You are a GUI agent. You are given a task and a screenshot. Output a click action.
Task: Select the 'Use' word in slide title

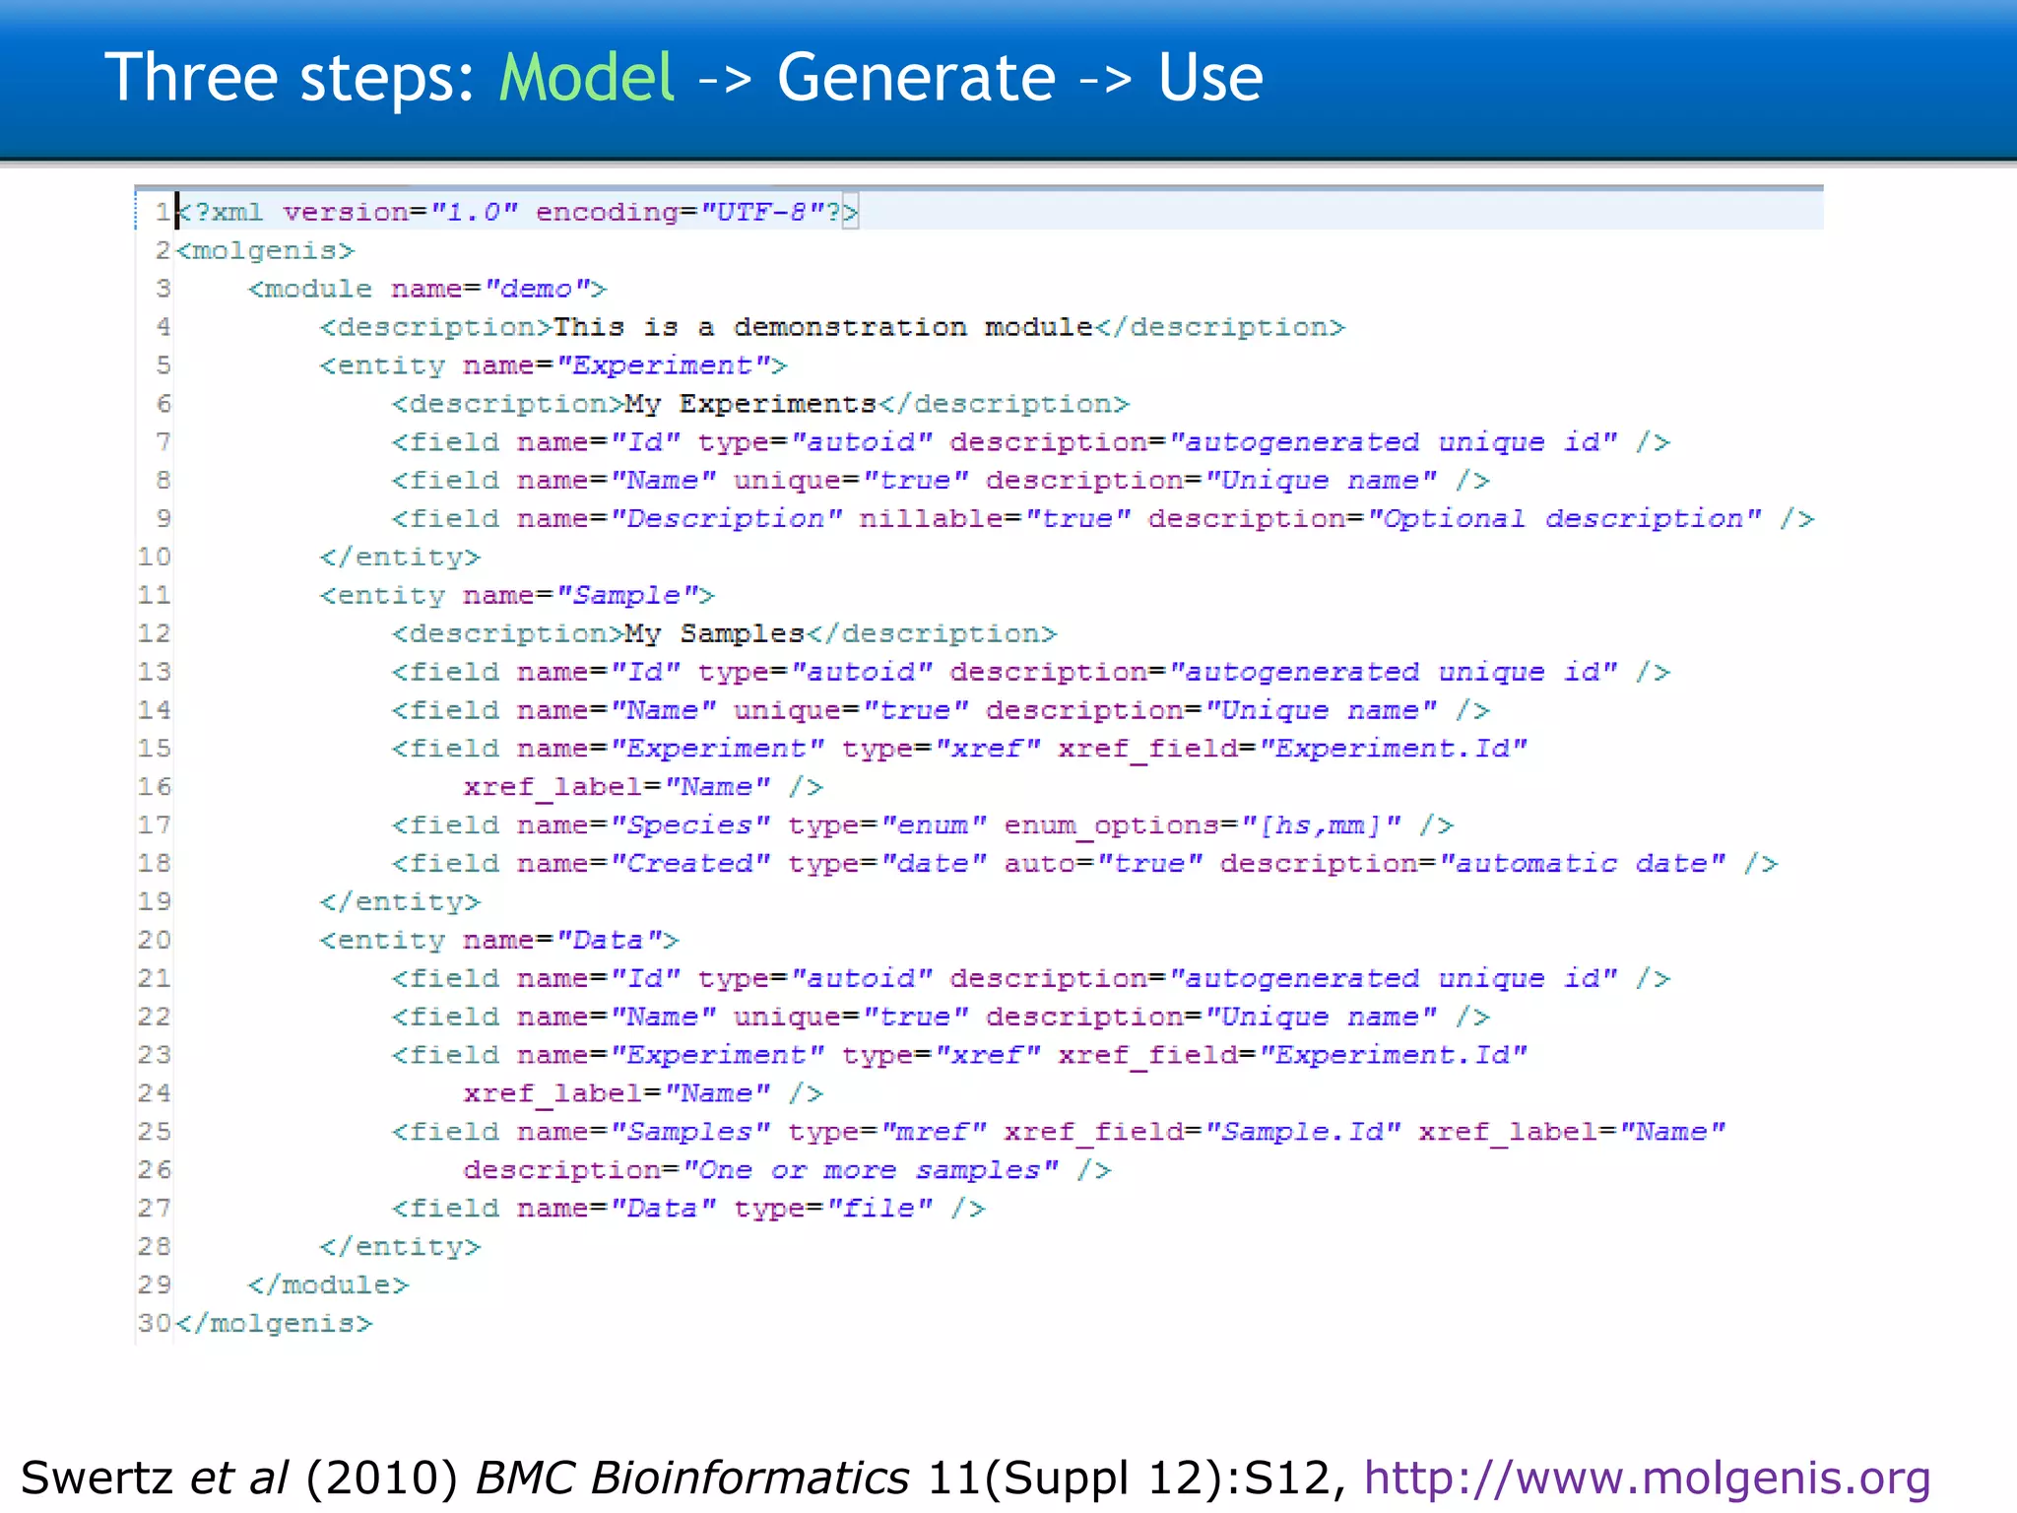tap(1210, 78)
